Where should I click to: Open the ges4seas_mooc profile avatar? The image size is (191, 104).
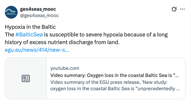click(x=11, y=12)
